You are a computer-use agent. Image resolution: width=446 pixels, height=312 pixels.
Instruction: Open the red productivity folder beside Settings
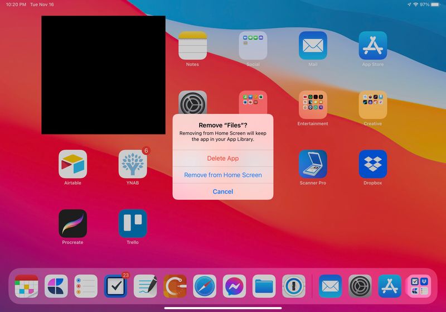coord(253,103)
